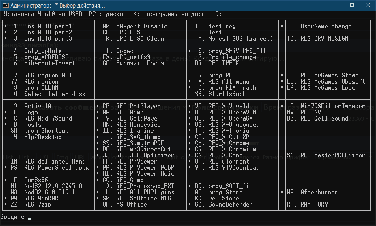Select the RAM FURY entry
Screen dimensions: 376x226
(x=314, y=204)
